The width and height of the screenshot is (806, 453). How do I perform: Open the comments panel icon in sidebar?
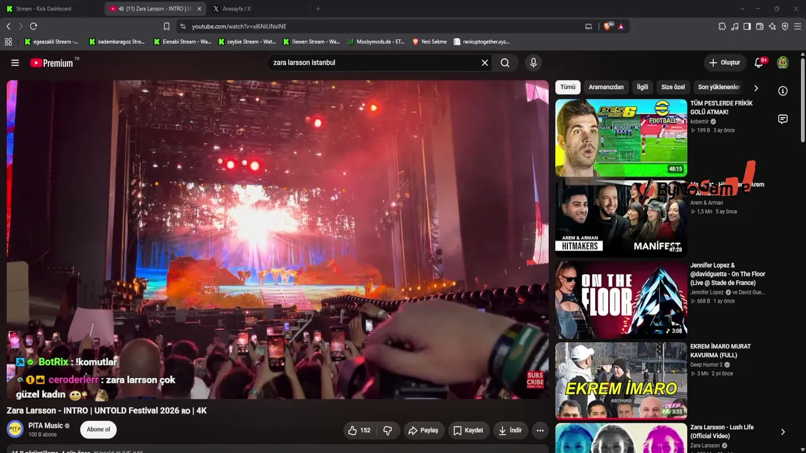[783, 119]
